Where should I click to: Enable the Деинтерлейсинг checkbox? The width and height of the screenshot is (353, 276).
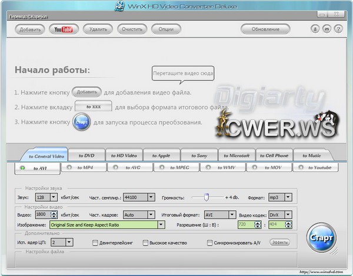(95, 242)
